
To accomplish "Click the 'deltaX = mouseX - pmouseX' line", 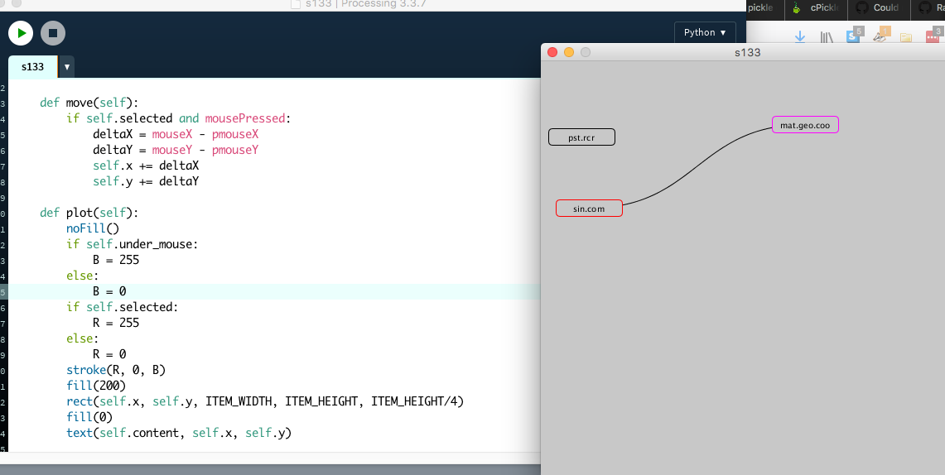I will point(176,134).
